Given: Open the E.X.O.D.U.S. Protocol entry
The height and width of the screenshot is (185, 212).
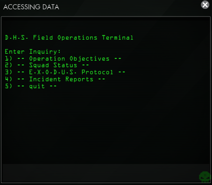Looking at the screenshot, I should pos(65,72).
